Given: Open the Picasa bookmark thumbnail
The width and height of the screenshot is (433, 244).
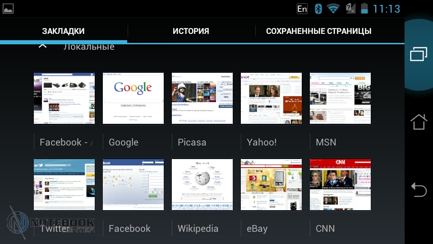Looking at the screenshot, I should click(x=202, y=98).
